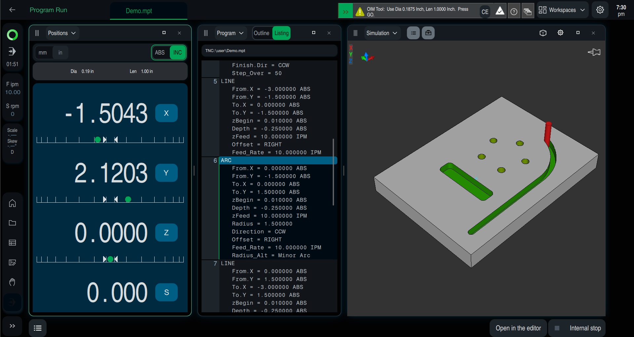Image resolution: width=634 pixels, height=337 pixels.
Task: Click the Program listing vertical scrollbar
Action: click(333, 172)
